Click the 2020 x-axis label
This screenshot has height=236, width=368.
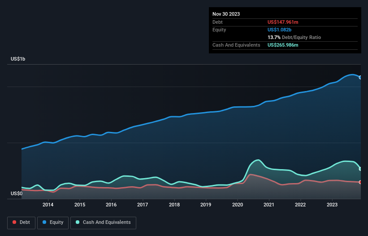click(x=238, y=205)
